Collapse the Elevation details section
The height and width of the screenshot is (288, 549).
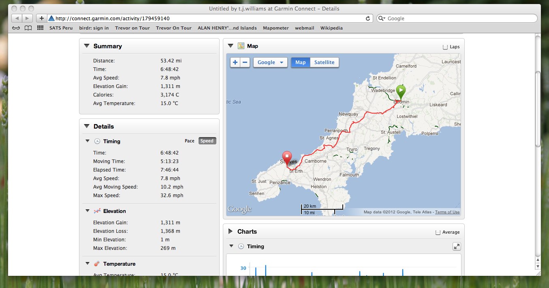(87, 211)
